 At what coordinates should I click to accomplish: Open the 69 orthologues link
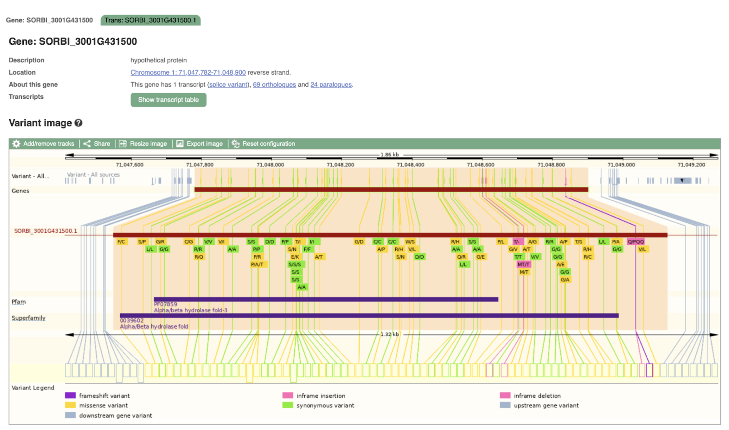274,85
